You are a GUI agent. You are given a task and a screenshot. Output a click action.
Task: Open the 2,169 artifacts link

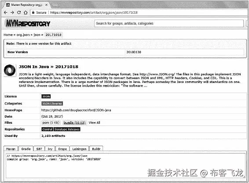tap(53, 136)
